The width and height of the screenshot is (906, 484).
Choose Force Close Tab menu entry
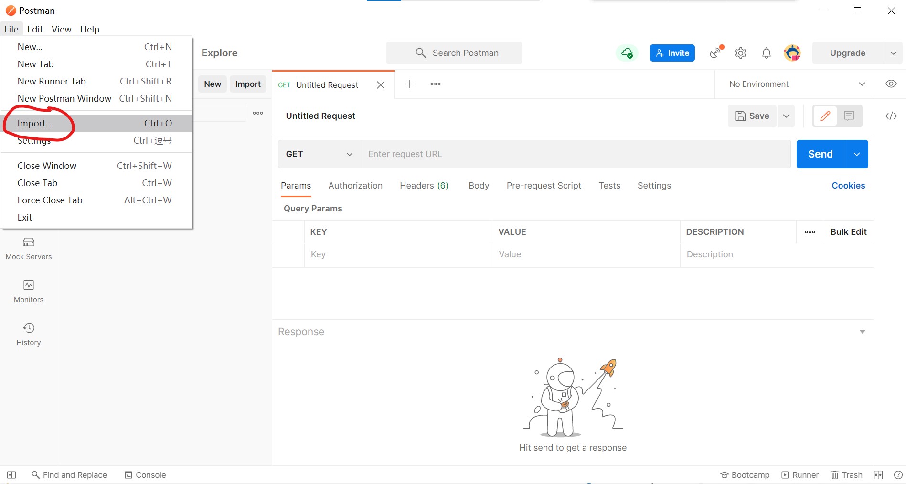(97, 200)
